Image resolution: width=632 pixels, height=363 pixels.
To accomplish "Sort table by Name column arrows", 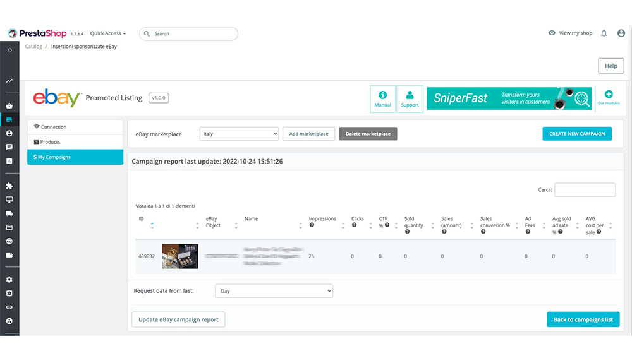I will (x=301, y=225).
